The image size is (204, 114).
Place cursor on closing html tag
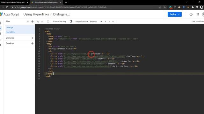[47, 76]
